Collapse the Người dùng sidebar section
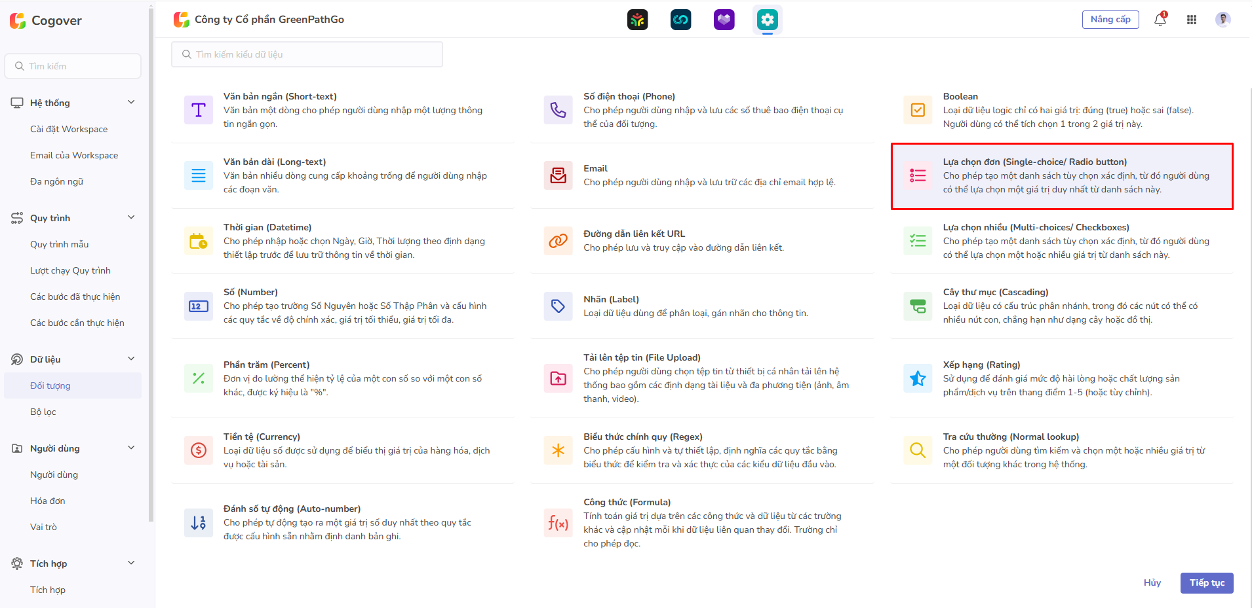This screenshot has width=1252, height=608. 131,448
